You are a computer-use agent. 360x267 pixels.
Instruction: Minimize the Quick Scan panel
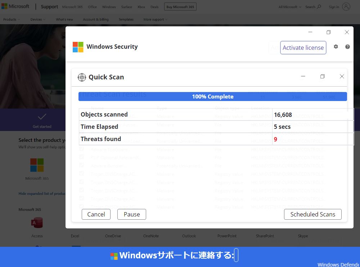point(303,76)
